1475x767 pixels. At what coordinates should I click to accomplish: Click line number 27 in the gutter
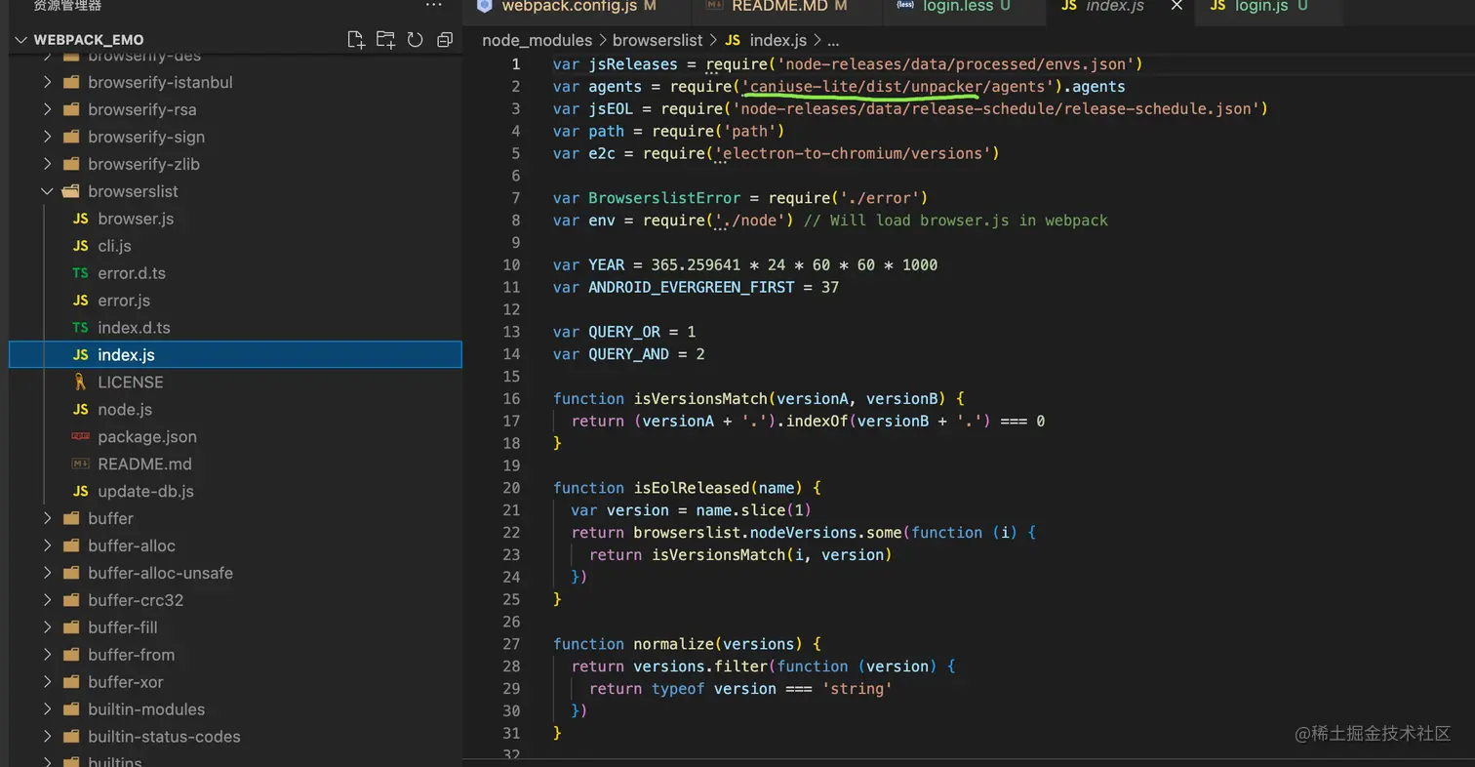click(x=512, y=644)
